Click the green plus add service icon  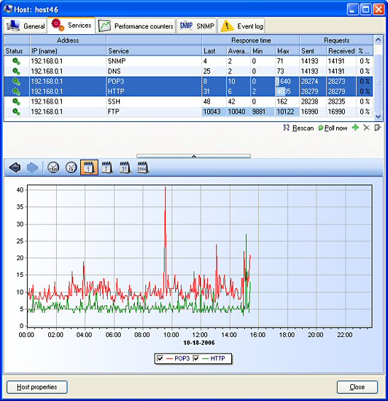[x=355, y=127]
